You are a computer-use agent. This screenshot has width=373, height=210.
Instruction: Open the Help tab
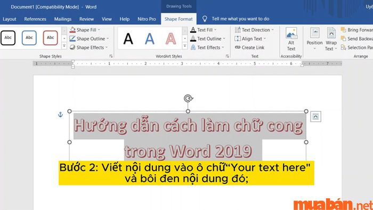(124, 19)
